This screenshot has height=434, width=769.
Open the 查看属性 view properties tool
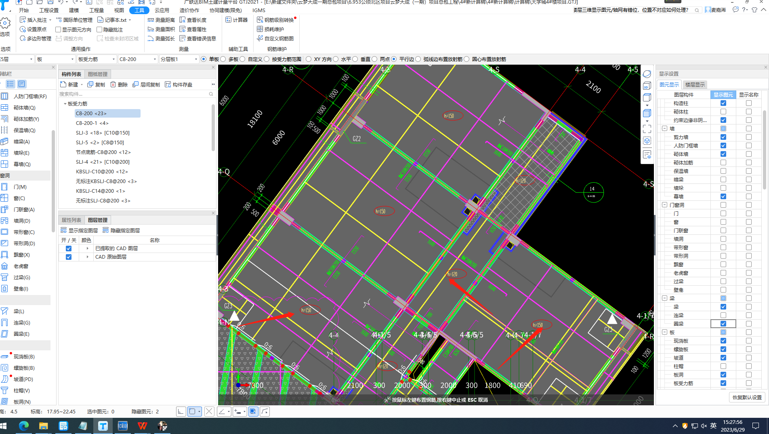pos(193,29)
